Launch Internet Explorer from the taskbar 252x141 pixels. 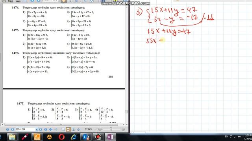tap(74, 137)
